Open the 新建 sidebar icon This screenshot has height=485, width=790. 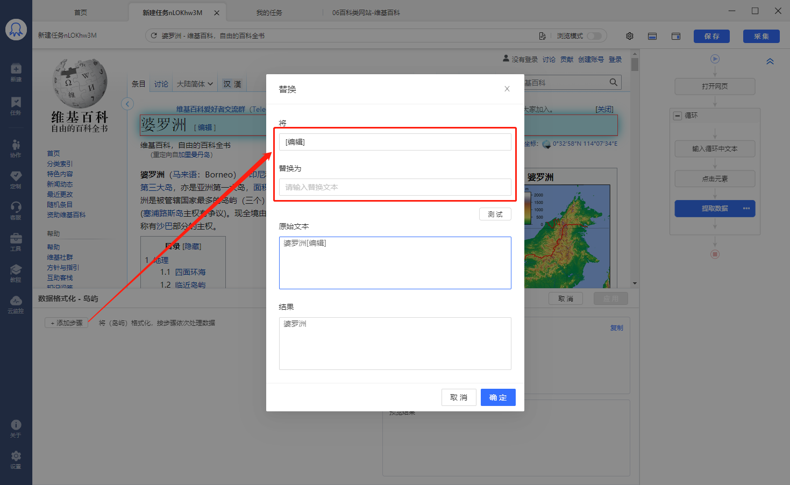click(16, 72)
